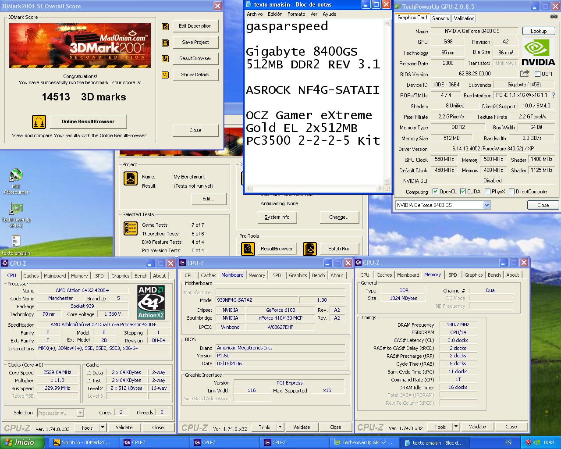Click the ResultBrowser icon beside the ResultBrowser button
This screenshot has width=561, height=449.
coord(165,59)
